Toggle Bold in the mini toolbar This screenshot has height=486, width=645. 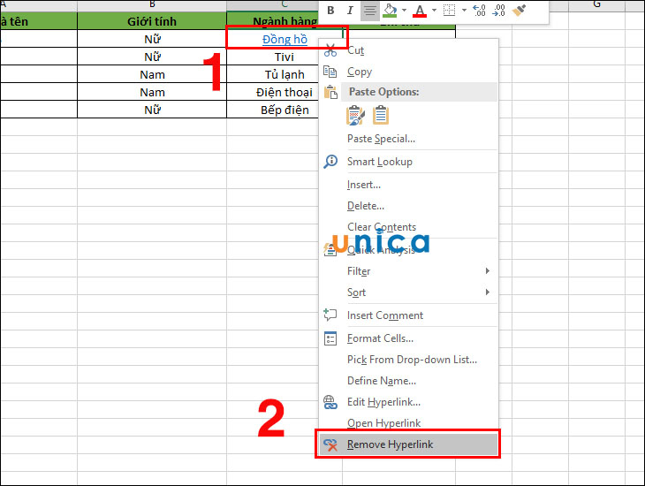[x=330, y=11]
